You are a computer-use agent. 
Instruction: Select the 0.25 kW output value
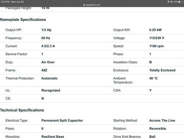[x=156, y=30]
